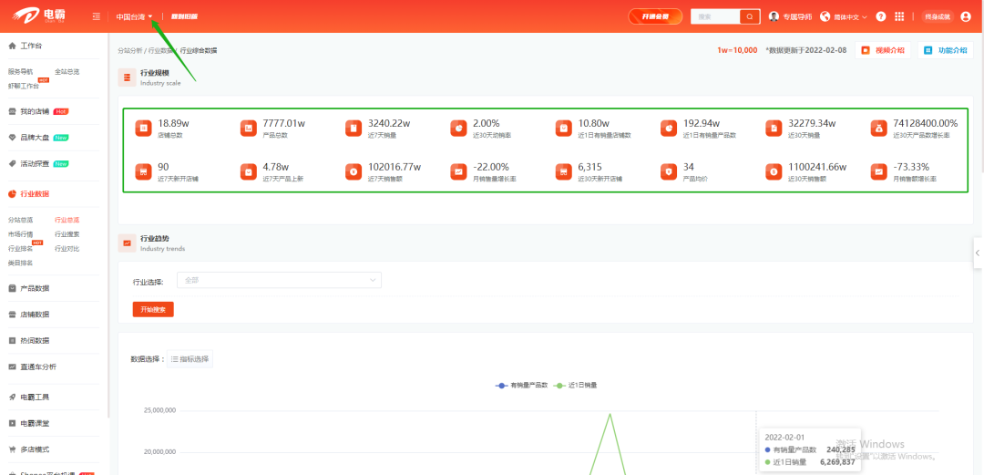Open the 中国台湾 site dropdown
The height and width of the screenshot is (475, 984).
tap(134, 16)
